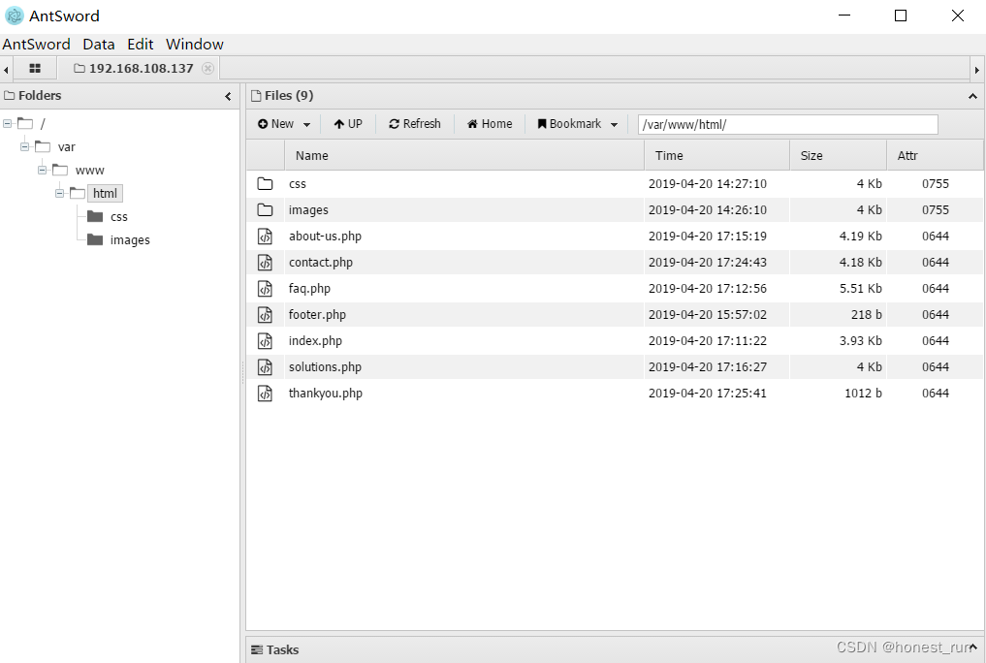Select the css row name
The image size is (986, 663).
[x=298, y=184]
